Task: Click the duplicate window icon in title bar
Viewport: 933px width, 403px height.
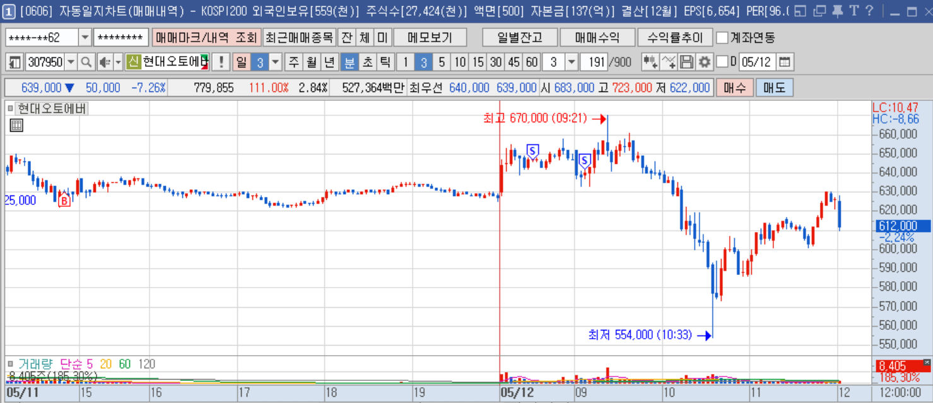Action: tap(819, 11)
